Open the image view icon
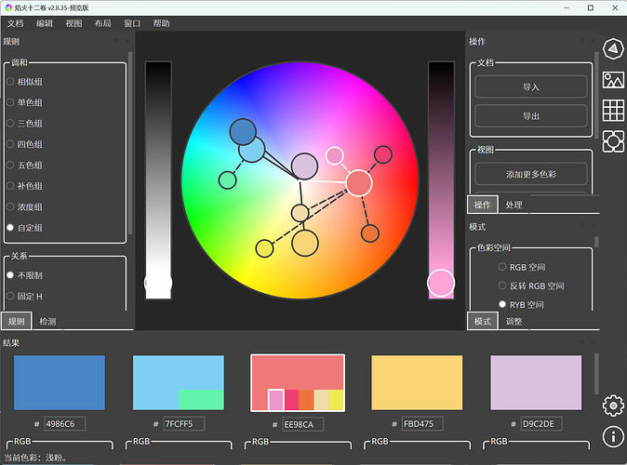The image size is (627, 465). (612, 80)
